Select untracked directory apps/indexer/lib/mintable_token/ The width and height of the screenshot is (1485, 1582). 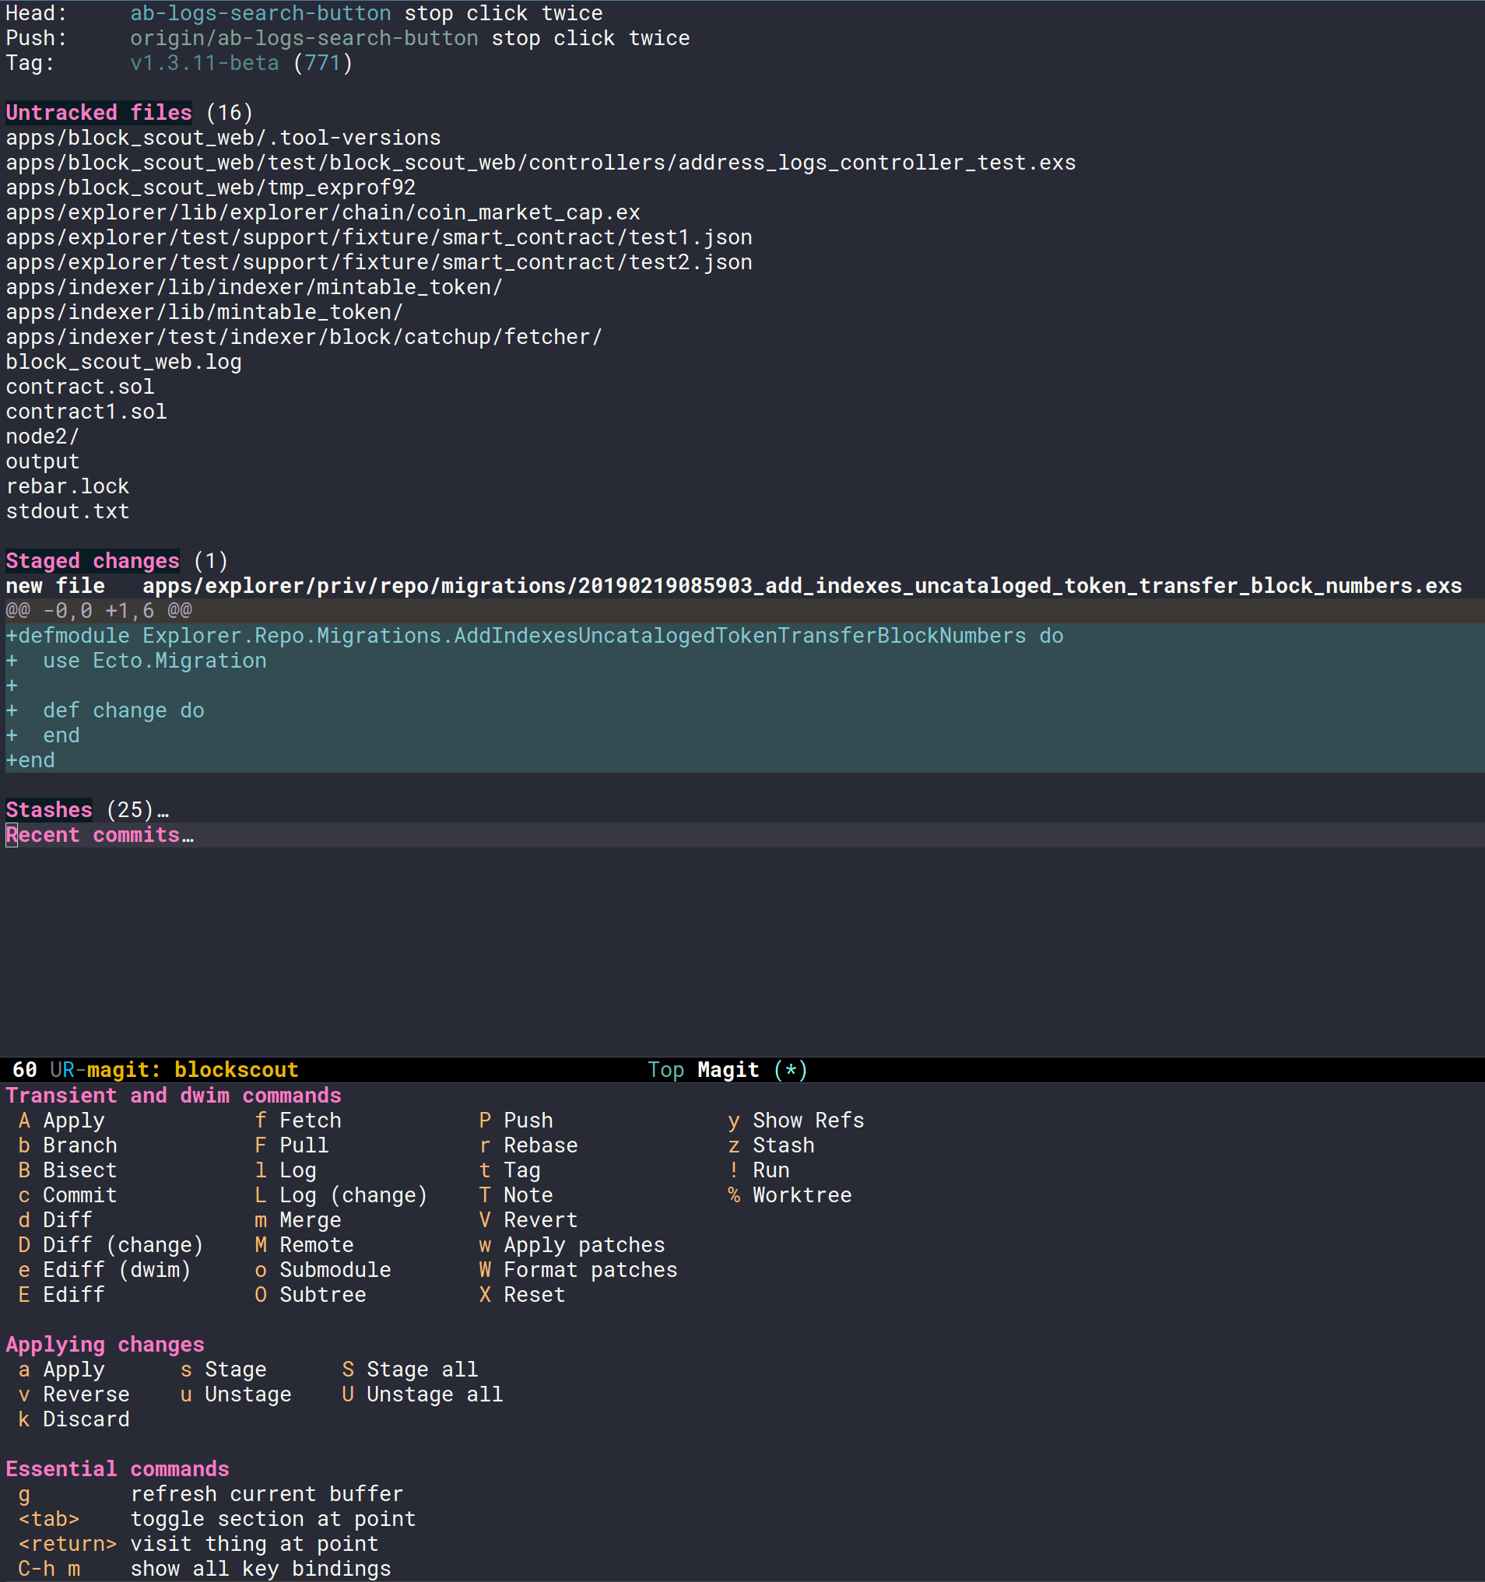(204, 312)
